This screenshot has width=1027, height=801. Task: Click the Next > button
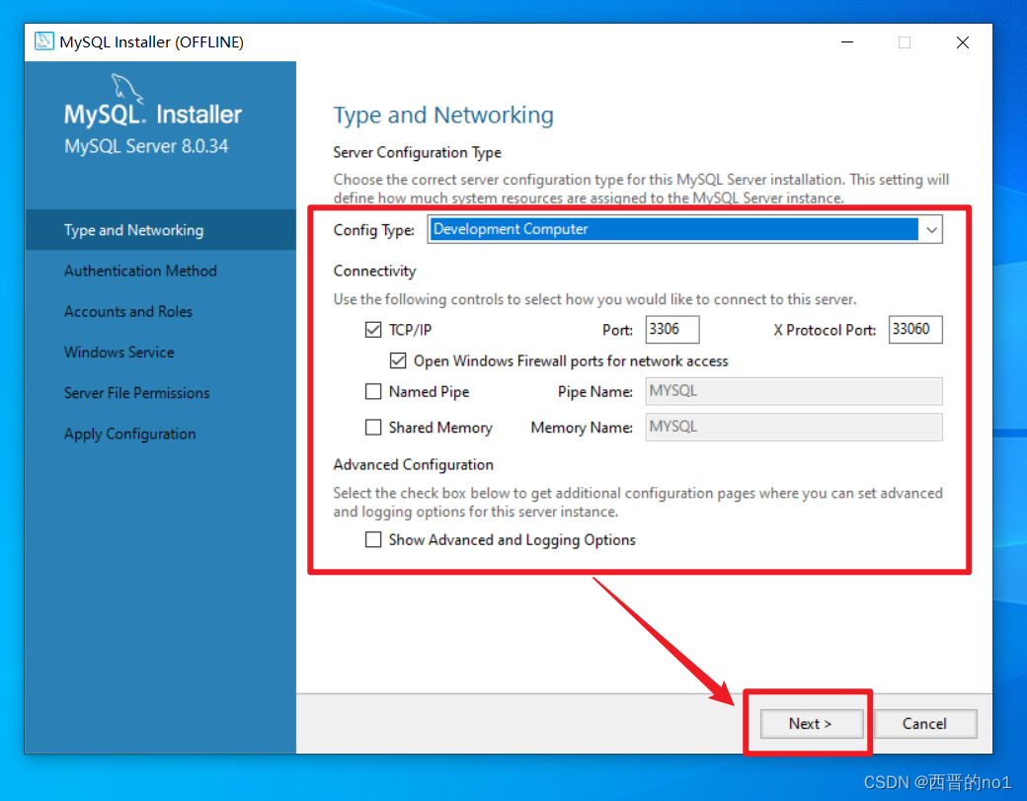(811, 723)
